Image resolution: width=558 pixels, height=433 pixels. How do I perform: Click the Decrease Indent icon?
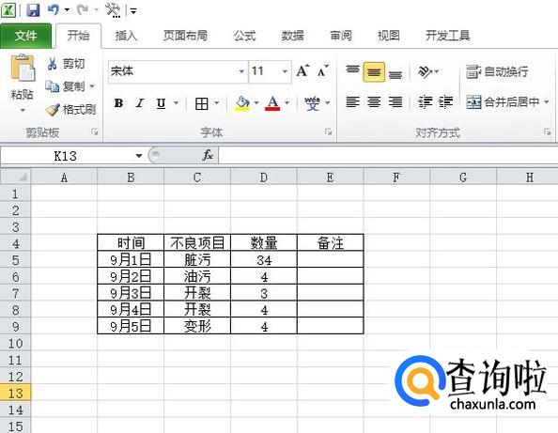[x=425, y=102]
